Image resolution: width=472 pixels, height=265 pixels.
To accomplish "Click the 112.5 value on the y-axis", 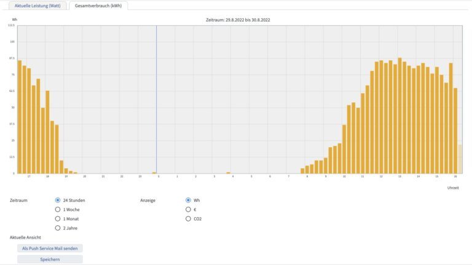I will pyautogui.click(x=11, y=25).
